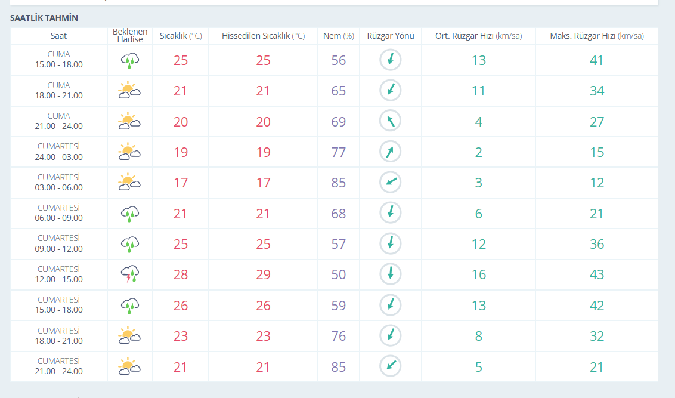Screen dimensions: 675x398
Task: Click max wind speed value 43
Action: [x=597, y=275]
